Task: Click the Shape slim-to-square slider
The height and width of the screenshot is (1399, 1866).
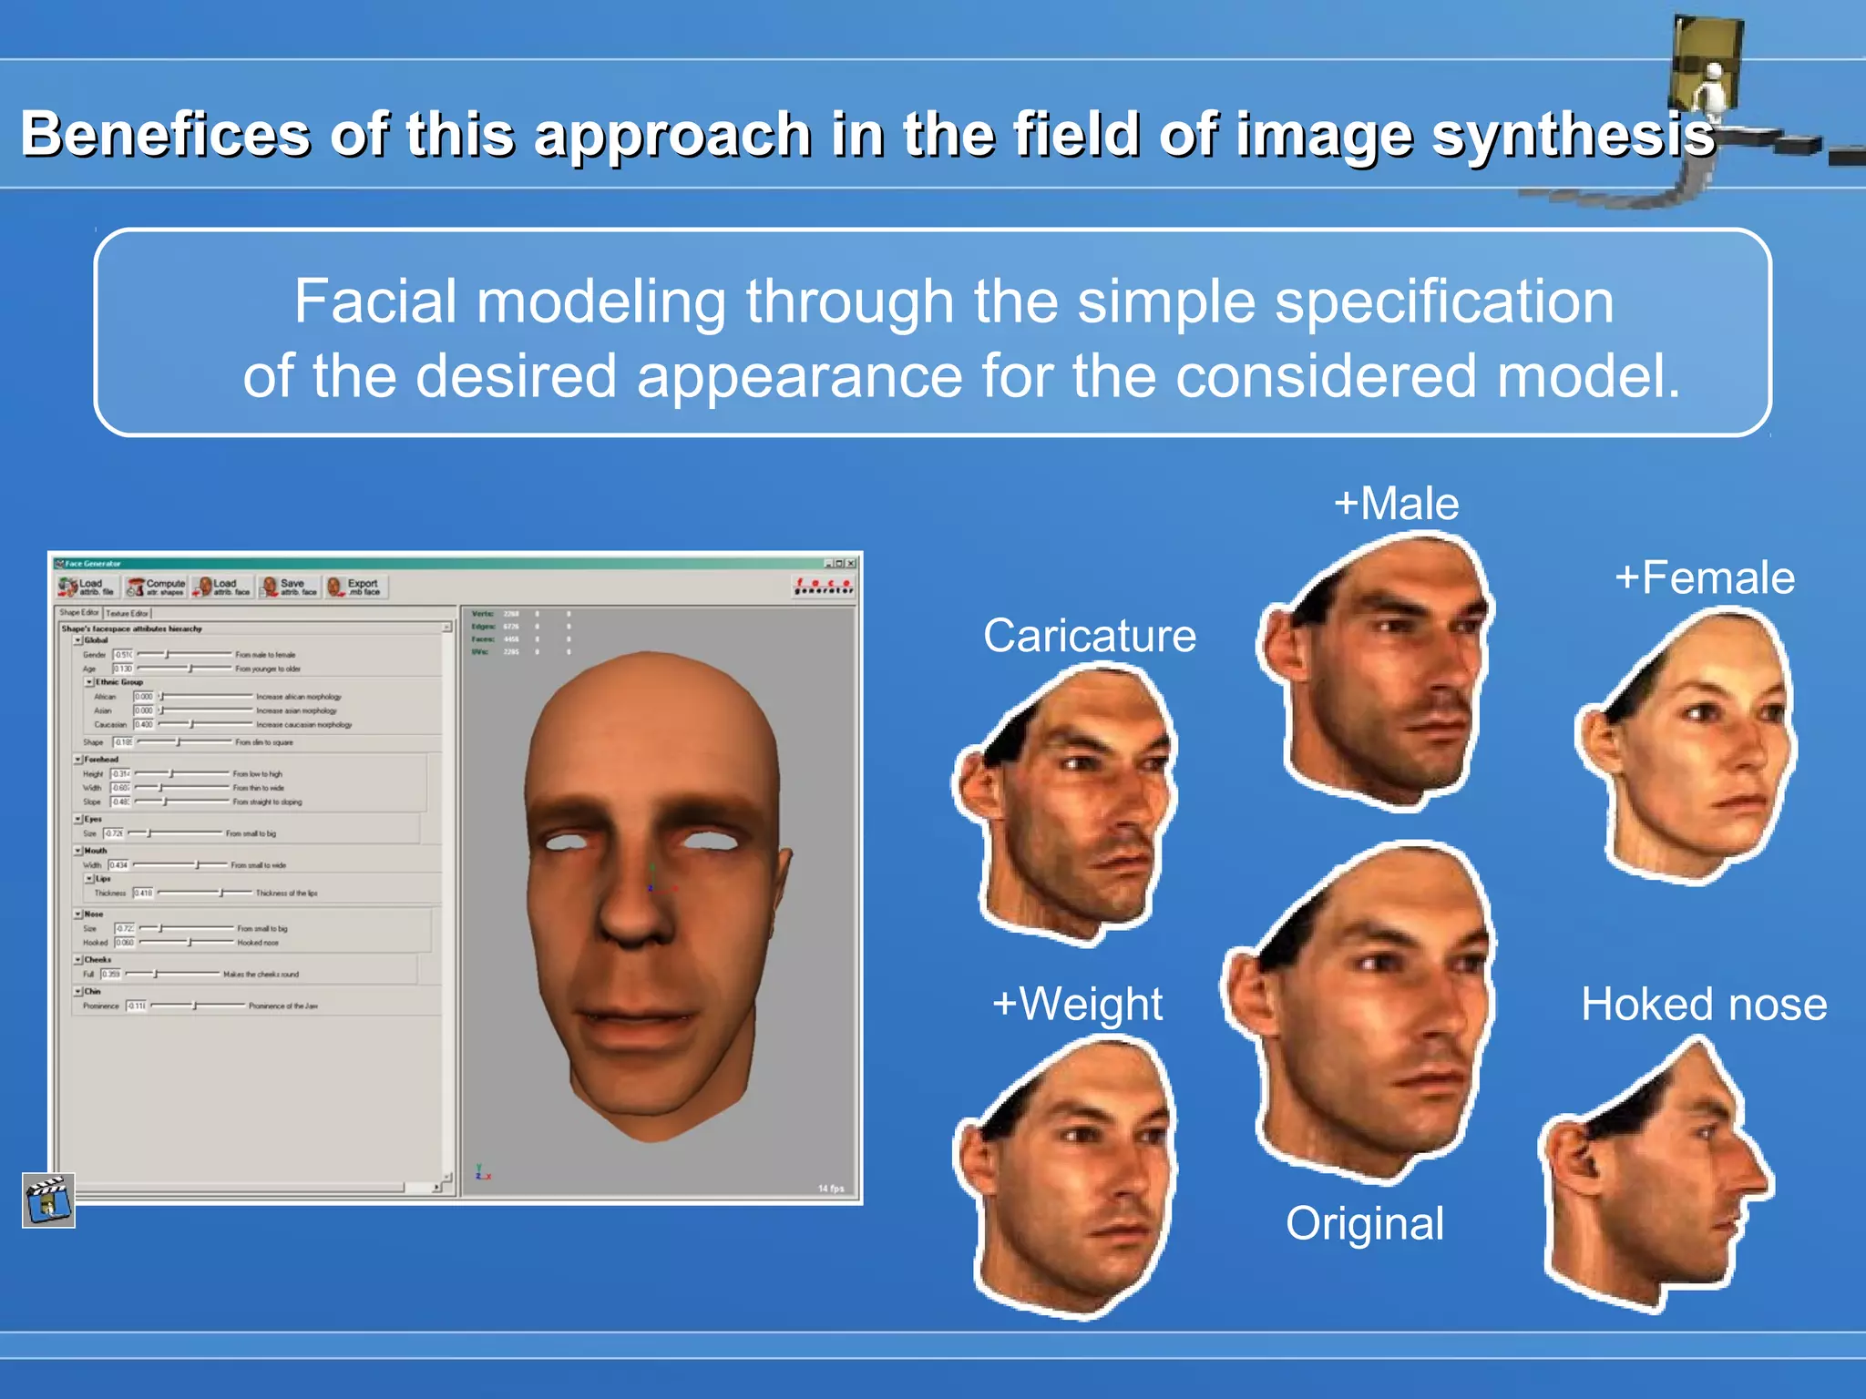Action: tap(184, 742)
